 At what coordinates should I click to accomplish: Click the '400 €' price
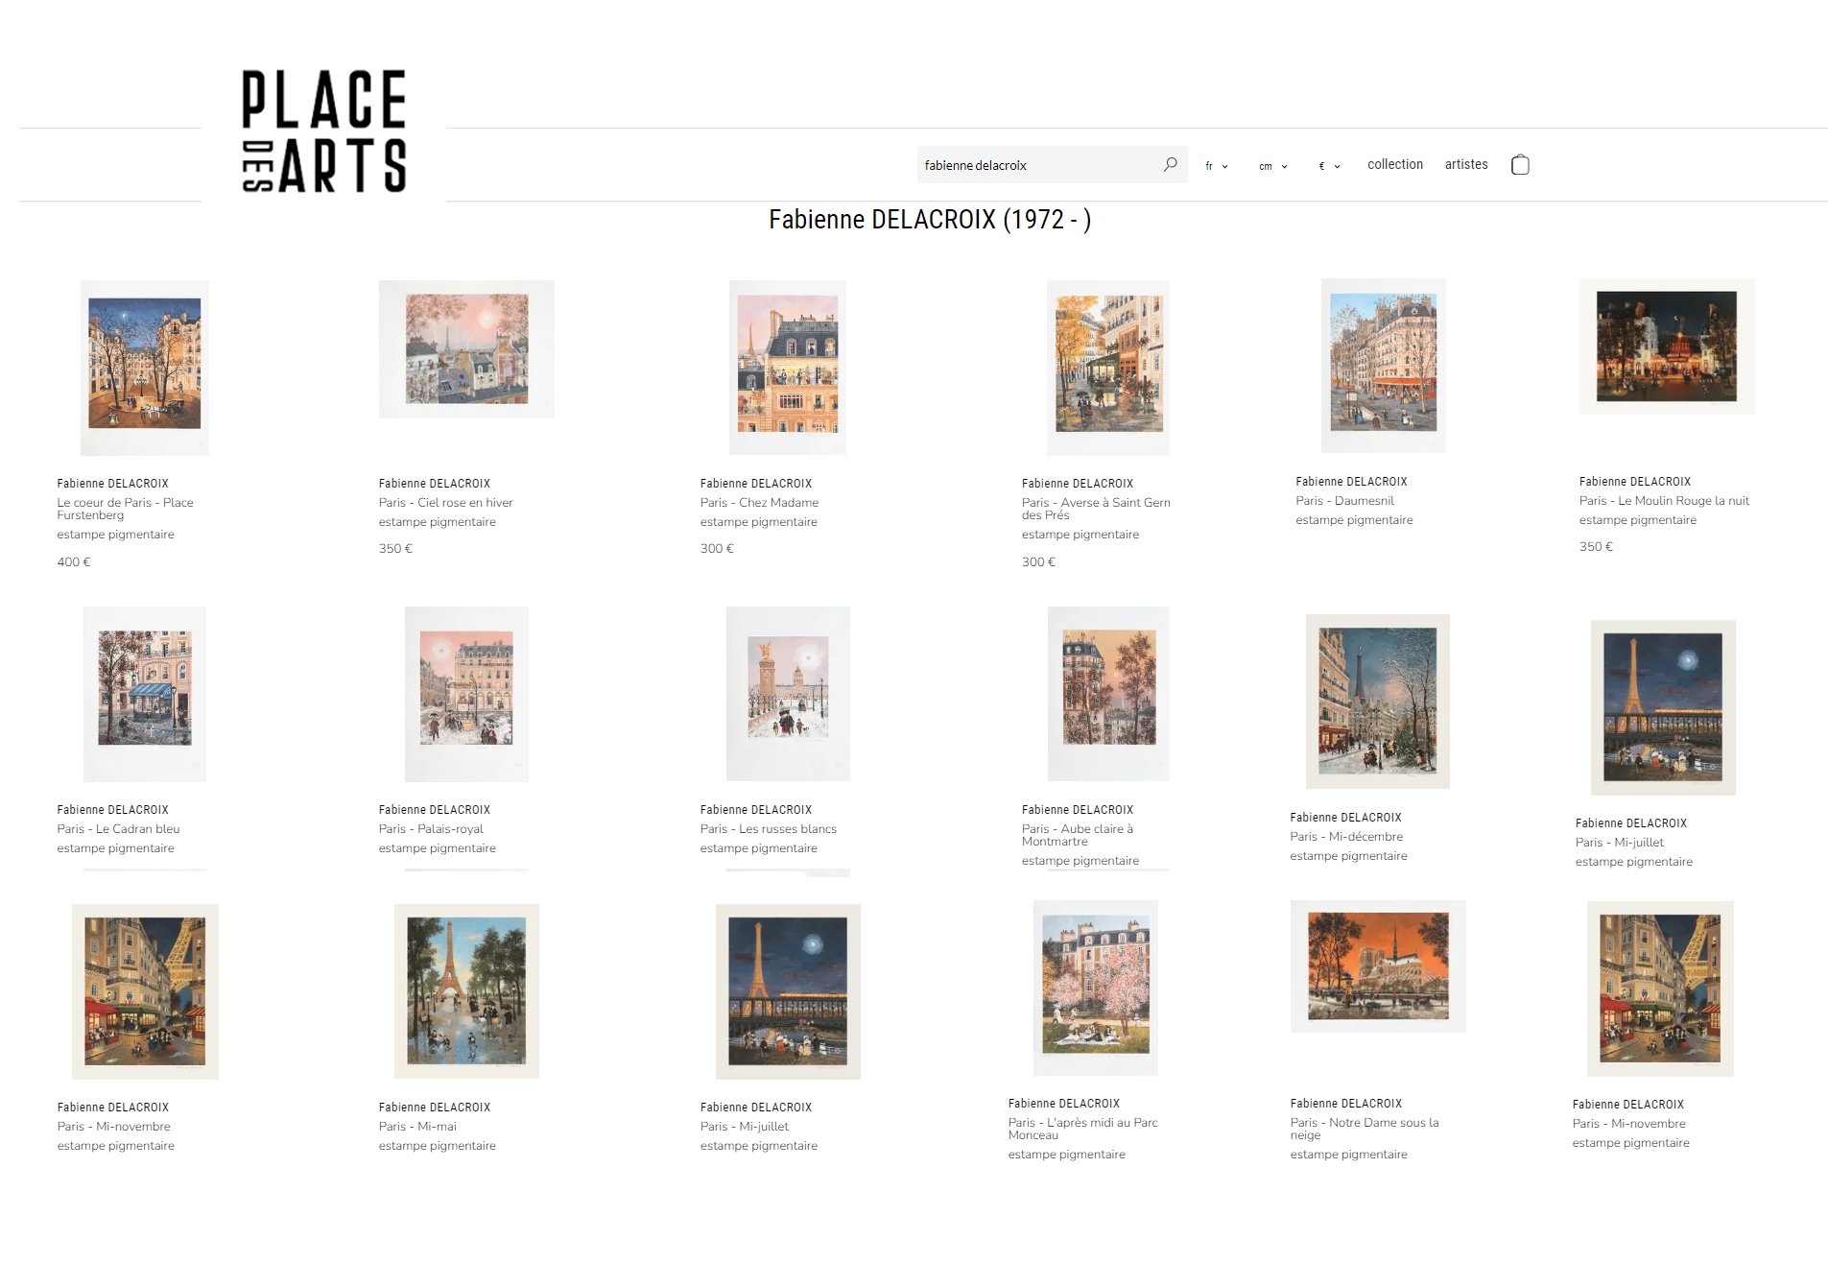(74, 562)
